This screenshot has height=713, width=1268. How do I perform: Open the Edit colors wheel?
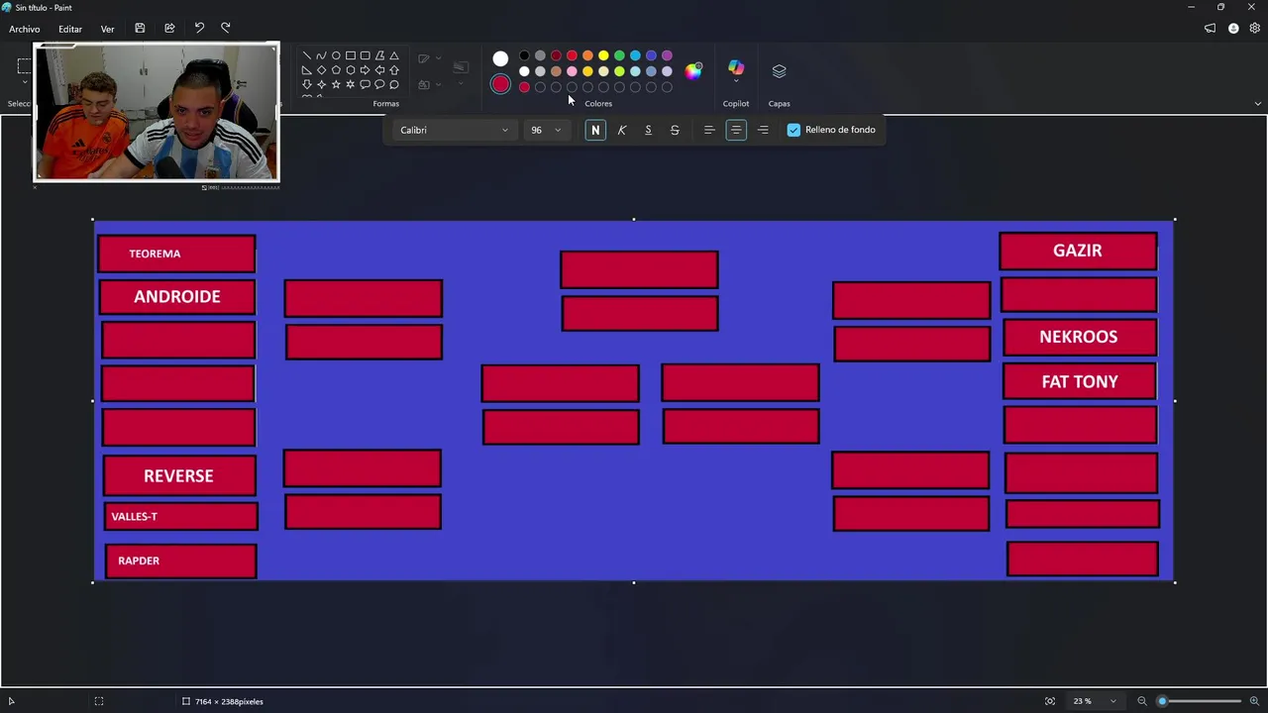pos(693,70)
